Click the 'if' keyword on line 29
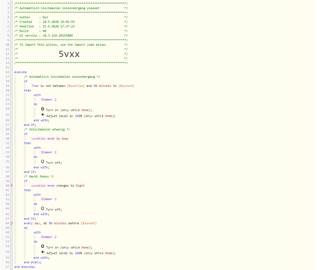The width and height of the screenshot is (317, 270). [x=26, y=134]
